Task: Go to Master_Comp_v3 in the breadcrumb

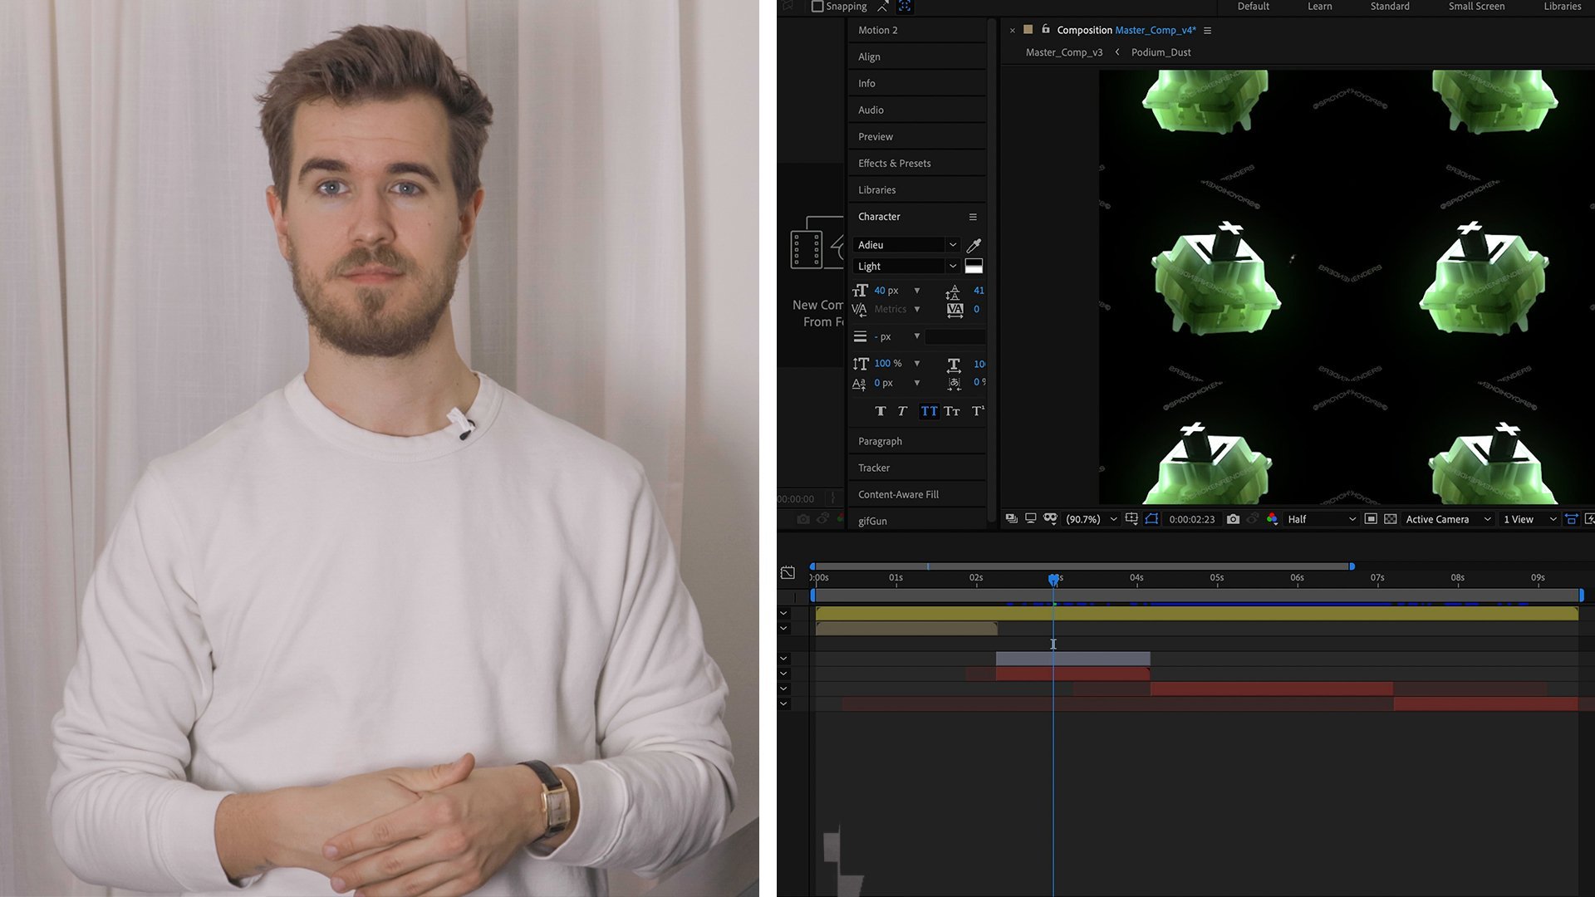Action: click(x=1063, y=52)
